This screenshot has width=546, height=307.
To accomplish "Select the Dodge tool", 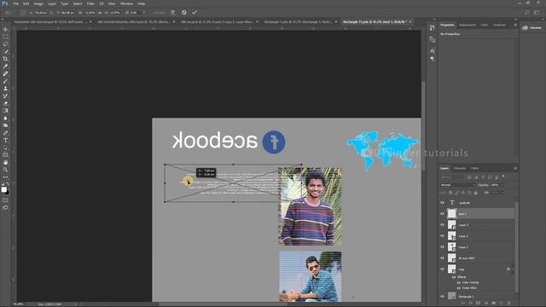I will (x=5, y=125).
